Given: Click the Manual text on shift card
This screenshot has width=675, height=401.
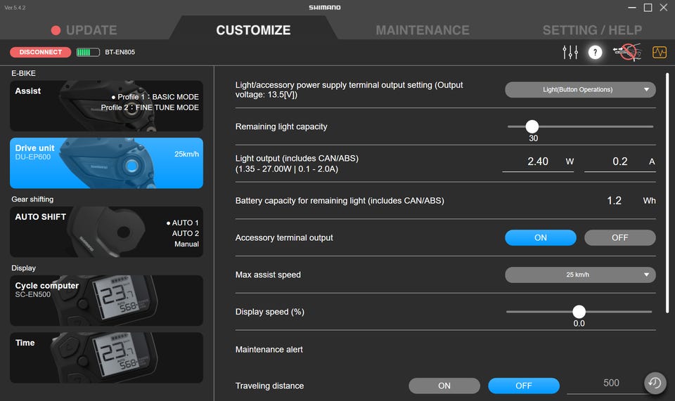Looking at the screenshot, I should coord(186,244).
